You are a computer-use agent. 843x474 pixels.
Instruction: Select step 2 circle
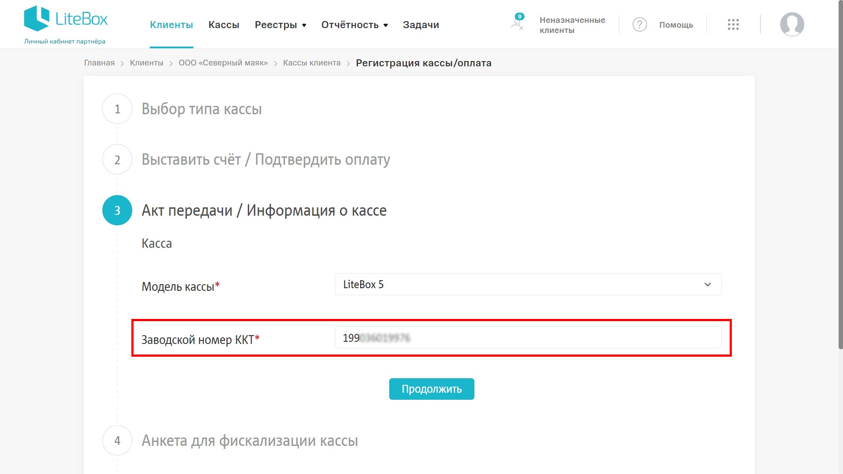pos(117,159)
